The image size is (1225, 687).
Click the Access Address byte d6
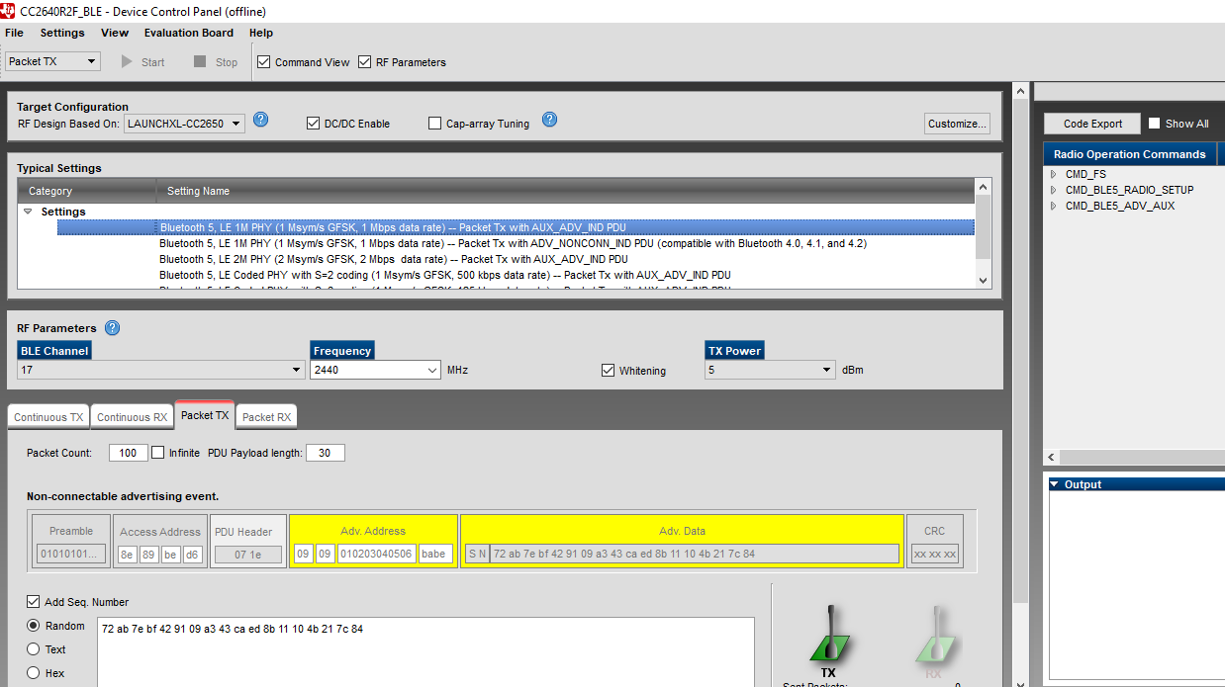192,554
